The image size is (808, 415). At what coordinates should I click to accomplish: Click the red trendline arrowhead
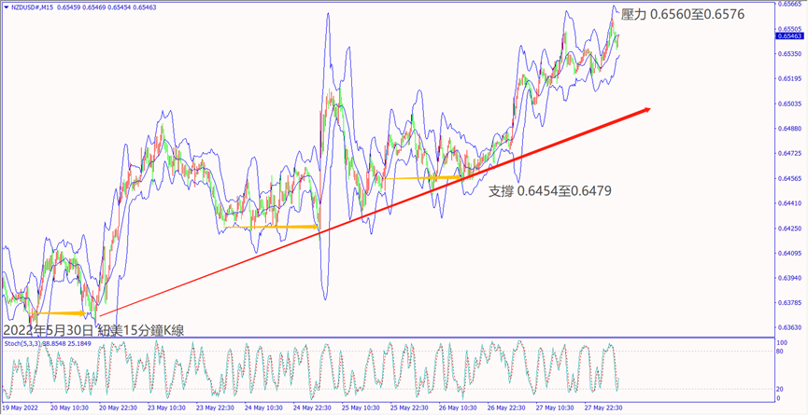pyautogui.click(x=643, y=111)
